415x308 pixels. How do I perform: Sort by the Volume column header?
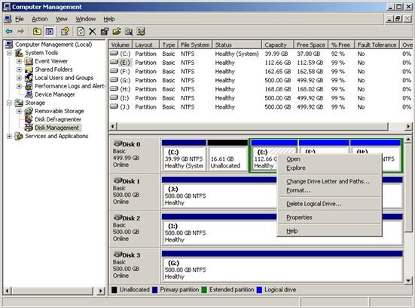coord(121,45)
